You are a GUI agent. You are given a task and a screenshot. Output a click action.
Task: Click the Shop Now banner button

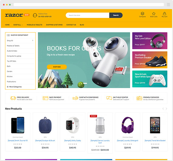57,67
